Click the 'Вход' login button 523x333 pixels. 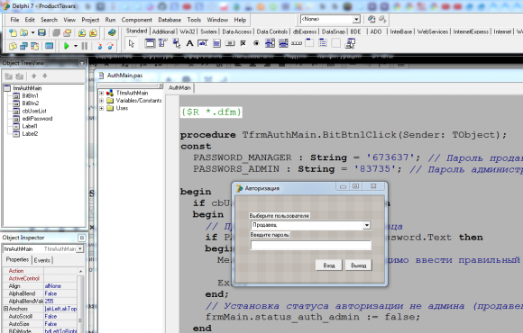[x=329, y=265]
